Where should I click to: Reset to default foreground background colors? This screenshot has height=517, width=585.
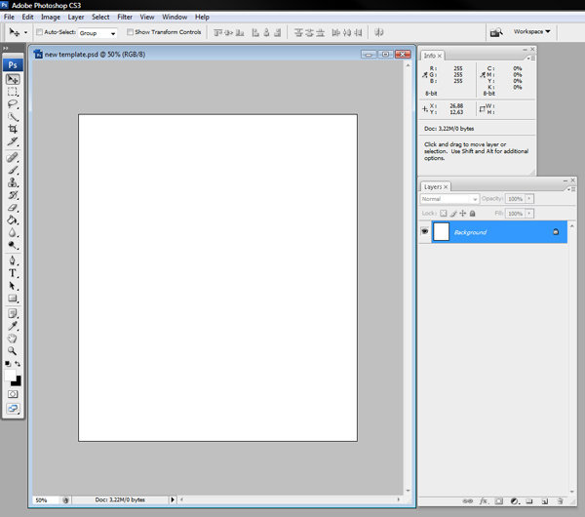8,364
